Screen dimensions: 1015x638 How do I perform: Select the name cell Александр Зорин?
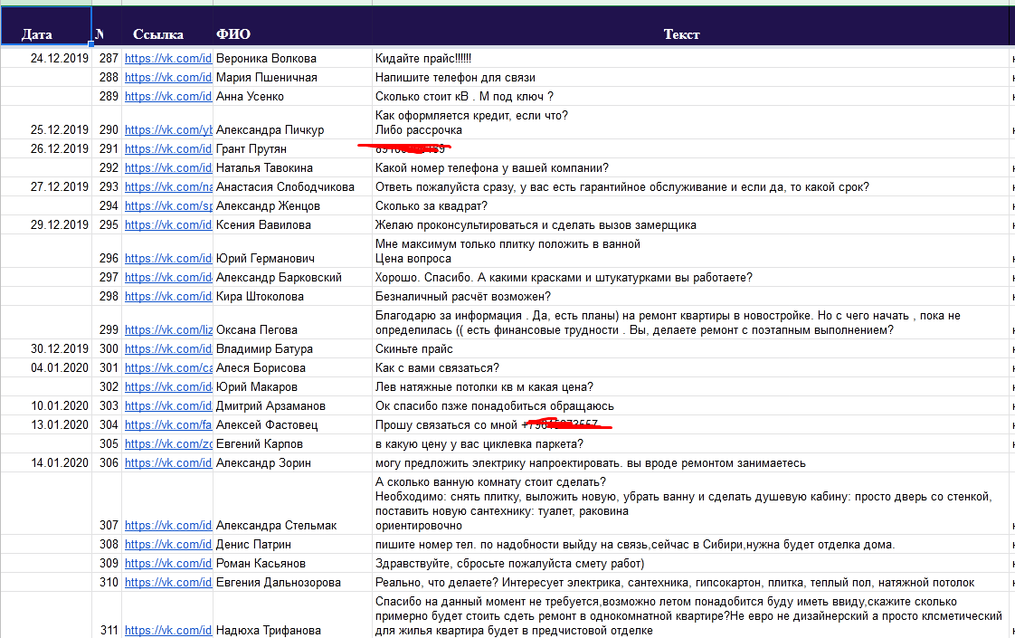292,463
